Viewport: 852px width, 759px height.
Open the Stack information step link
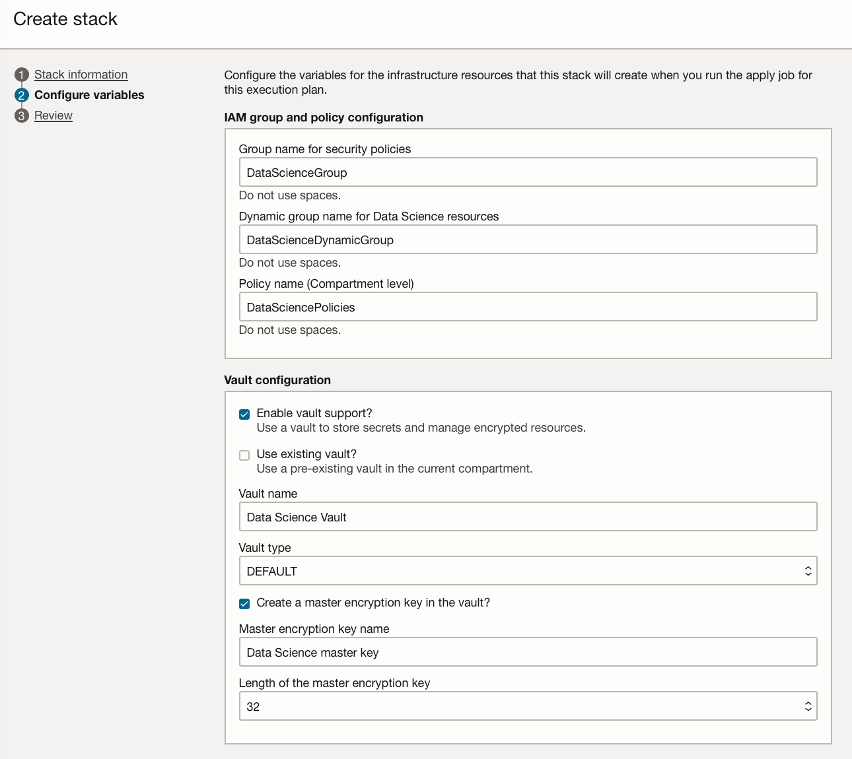(x=81, y=75)
